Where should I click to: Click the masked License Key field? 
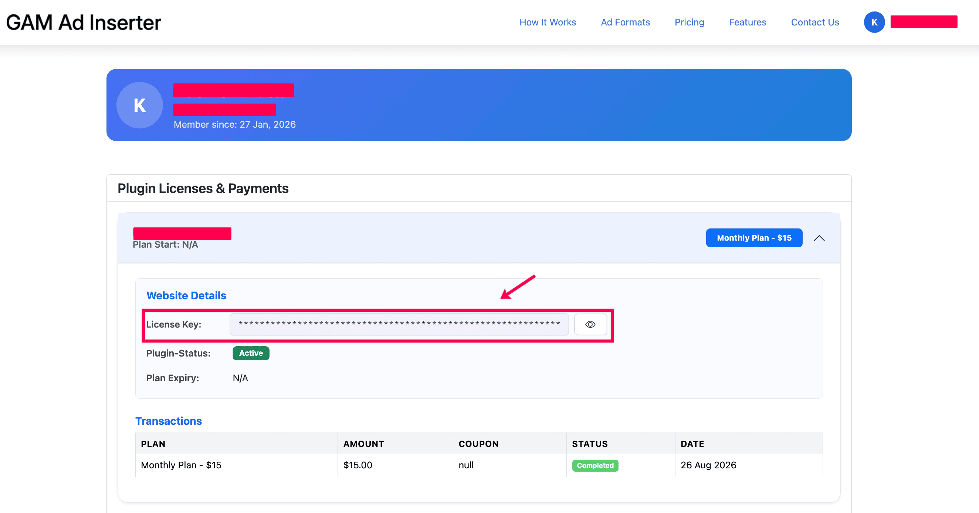pos(399,324)
